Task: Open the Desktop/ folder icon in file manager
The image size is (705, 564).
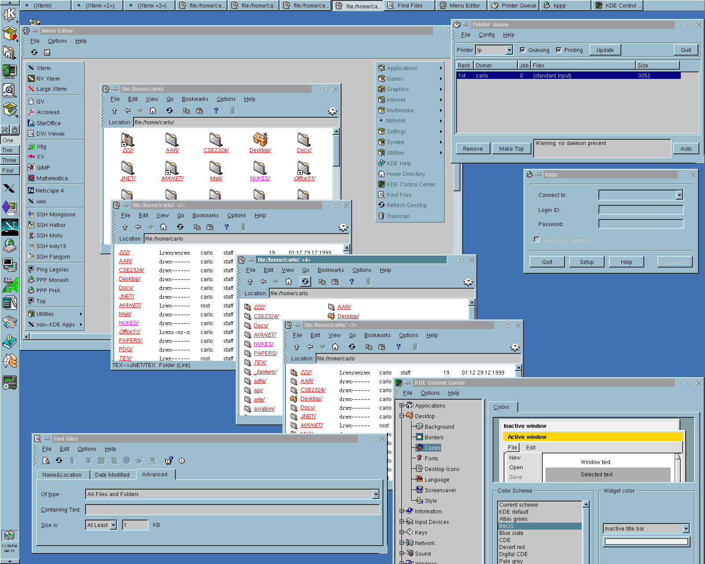Action: [260, 140]
